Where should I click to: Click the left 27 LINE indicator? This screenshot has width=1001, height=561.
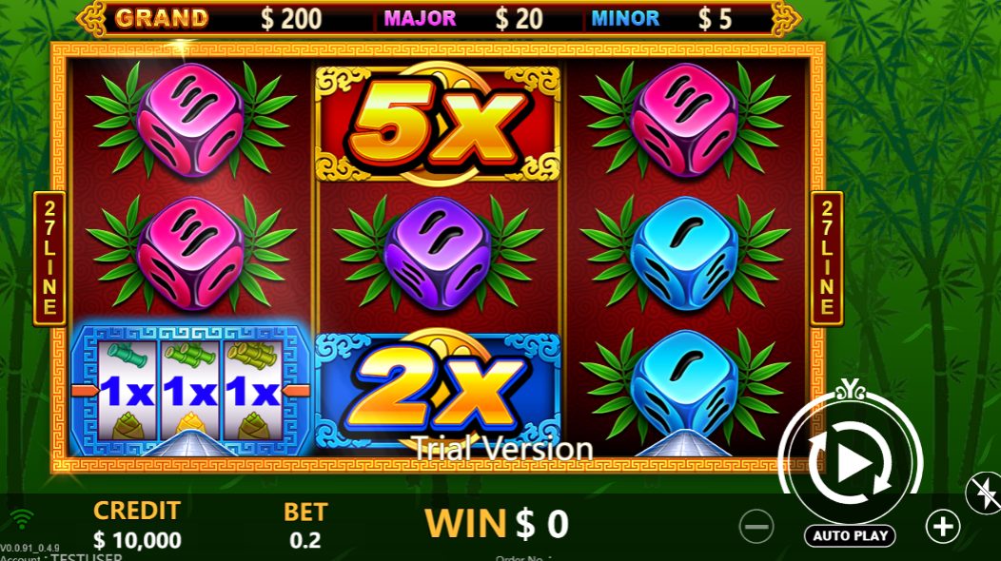(49, 259)
